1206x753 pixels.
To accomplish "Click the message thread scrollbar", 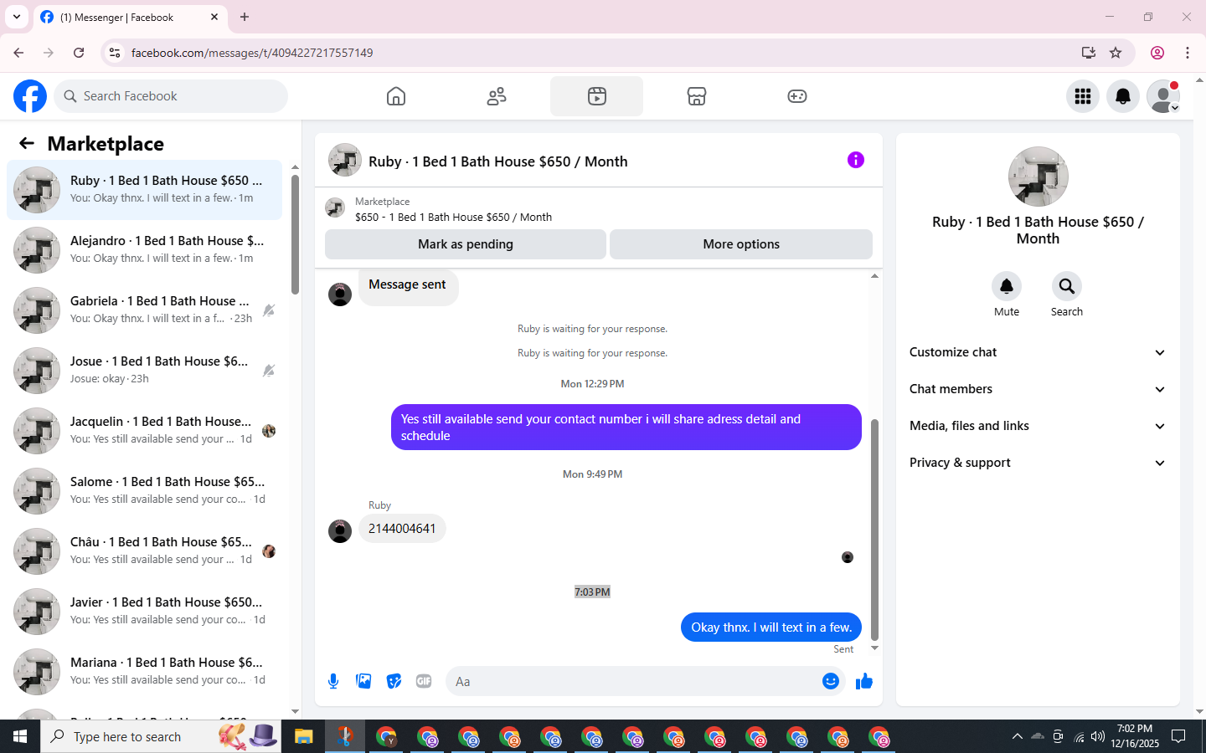I will click(874, 530).
